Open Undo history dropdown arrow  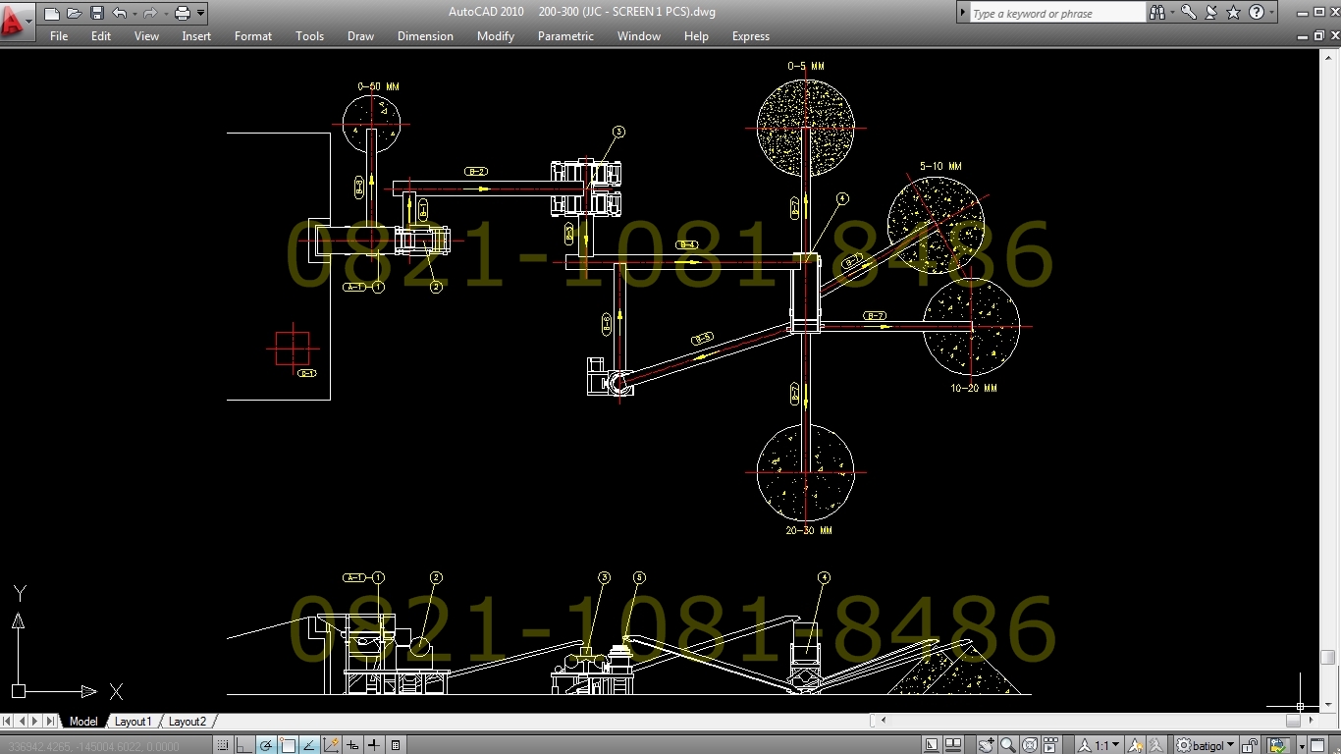(134, 13)
